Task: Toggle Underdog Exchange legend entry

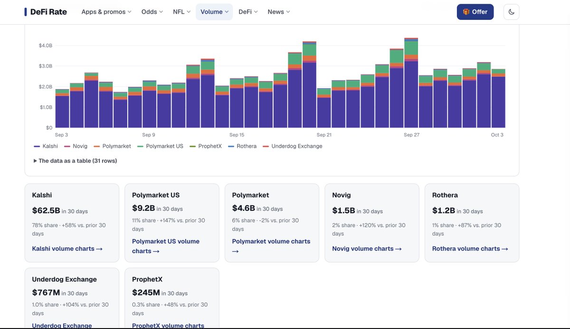Action: point(292,146)
